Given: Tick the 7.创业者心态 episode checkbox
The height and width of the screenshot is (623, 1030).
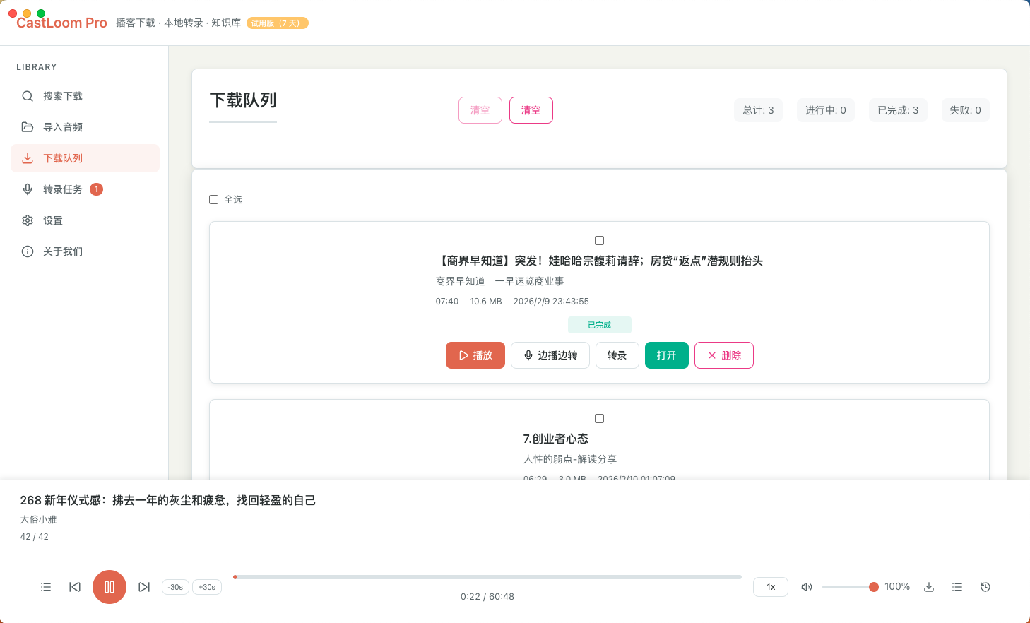Looking at the screenshot, I should 599,418.
